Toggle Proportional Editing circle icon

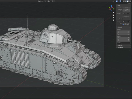point(53,1)
